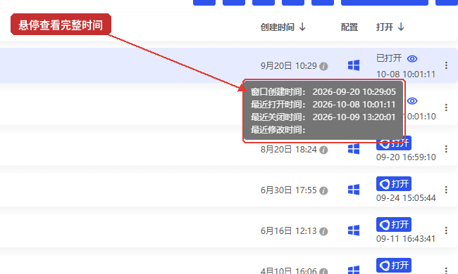Click 打开 button in 4月10日 row

pos(394,266)
